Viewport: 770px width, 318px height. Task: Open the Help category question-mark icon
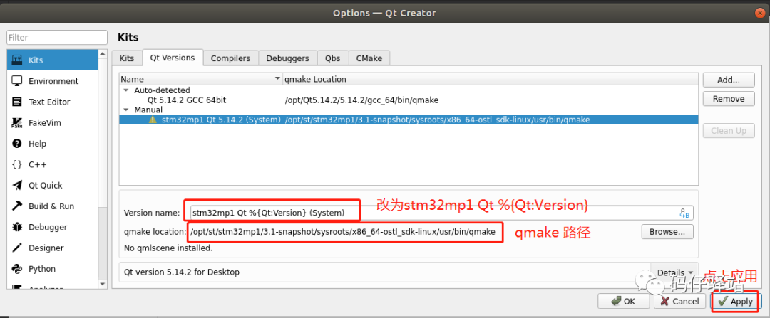pos(17,144)
